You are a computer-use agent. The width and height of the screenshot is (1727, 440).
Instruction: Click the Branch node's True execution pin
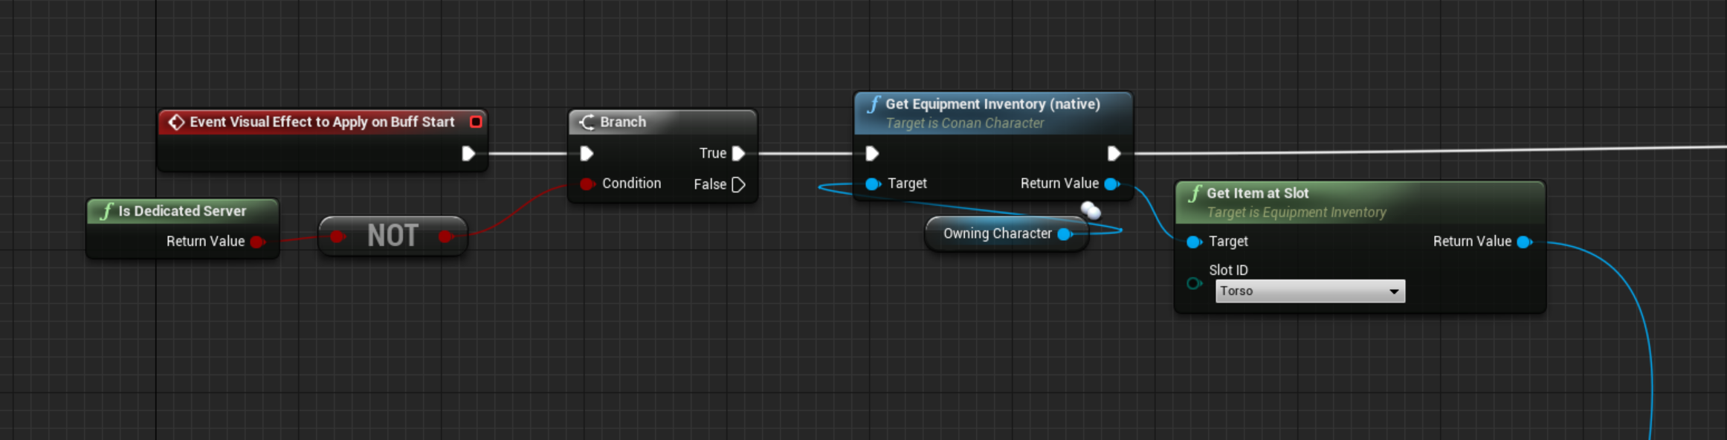[x=738, y=154]
